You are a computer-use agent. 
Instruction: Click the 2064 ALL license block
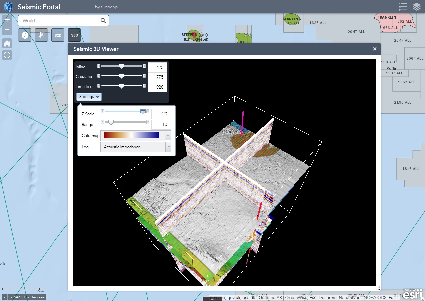click(x=415, y=58)
